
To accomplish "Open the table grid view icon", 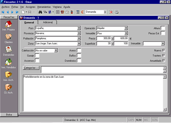I will pos(58,12).
